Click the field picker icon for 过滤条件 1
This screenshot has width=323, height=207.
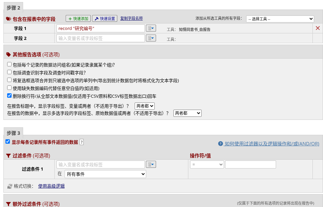151,164
